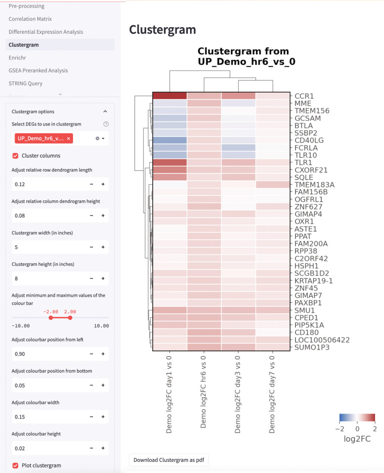Clear all selected DEGs using the clear icon
Screen dimensions: 384x473
97,139
